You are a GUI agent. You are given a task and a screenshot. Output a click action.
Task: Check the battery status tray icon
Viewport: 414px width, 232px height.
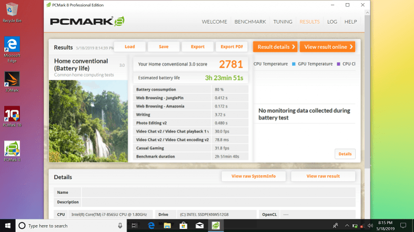pos(355,226)
